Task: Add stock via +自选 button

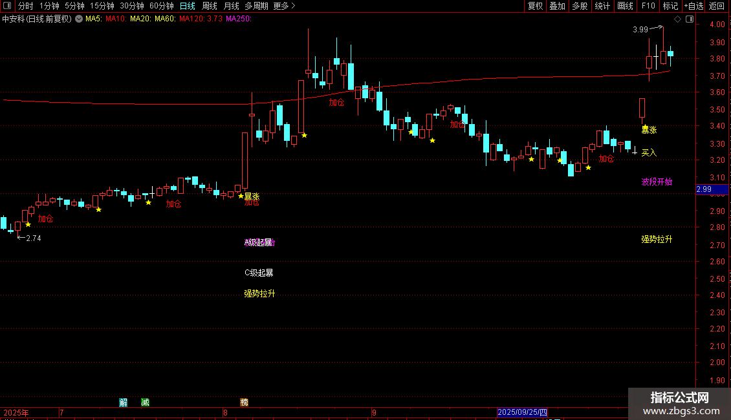Action: (x=693, y=6)
